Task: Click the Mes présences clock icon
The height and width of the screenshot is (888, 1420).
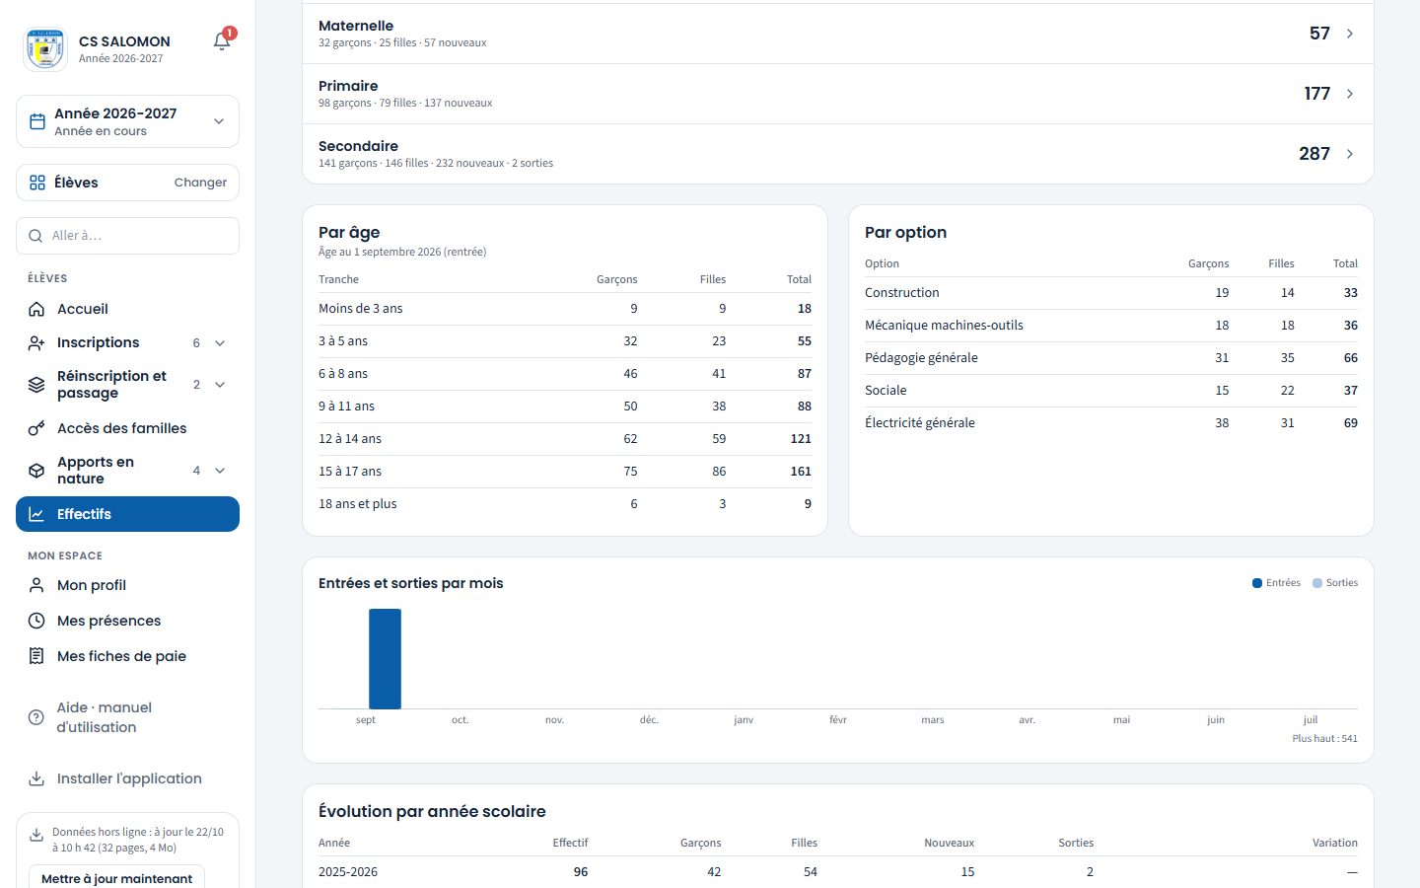Action: pos(36,621)
